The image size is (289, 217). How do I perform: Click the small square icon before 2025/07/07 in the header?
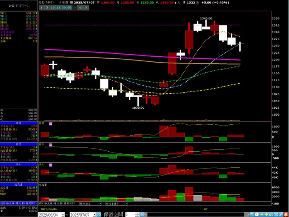[x=72, y=3]
